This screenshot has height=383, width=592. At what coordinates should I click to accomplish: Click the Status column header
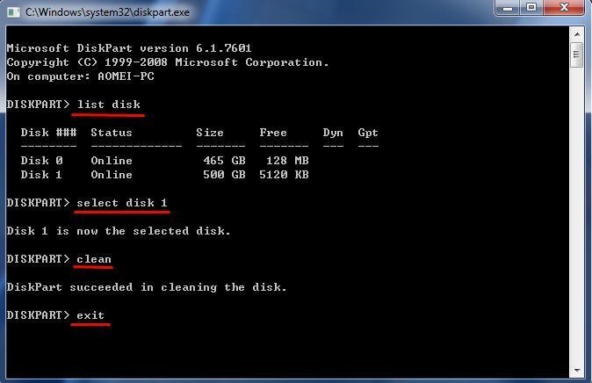point(112,133)
